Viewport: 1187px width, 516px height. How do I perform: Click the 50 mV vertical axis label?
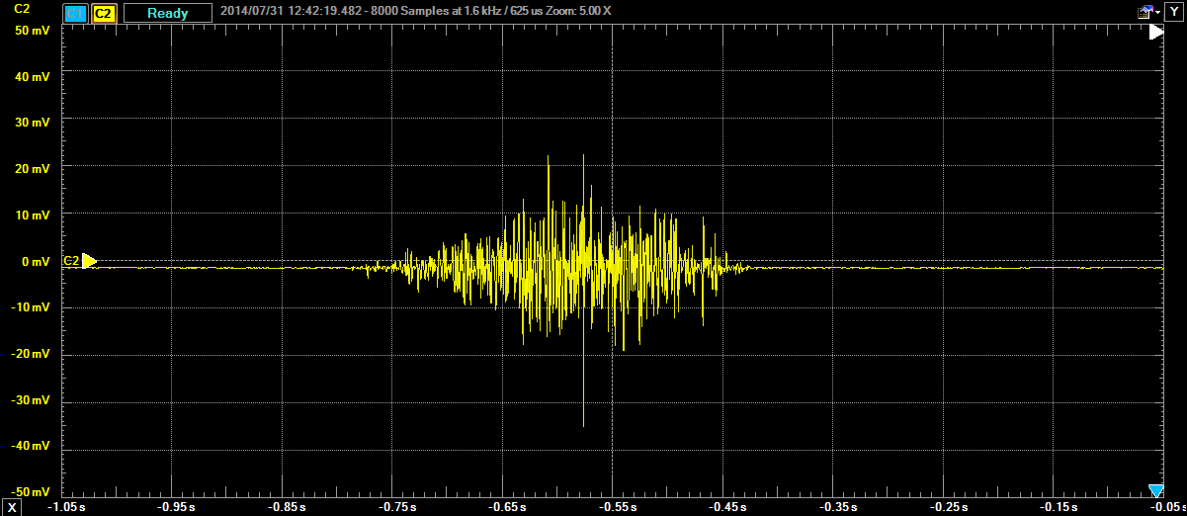click(34, 30)
